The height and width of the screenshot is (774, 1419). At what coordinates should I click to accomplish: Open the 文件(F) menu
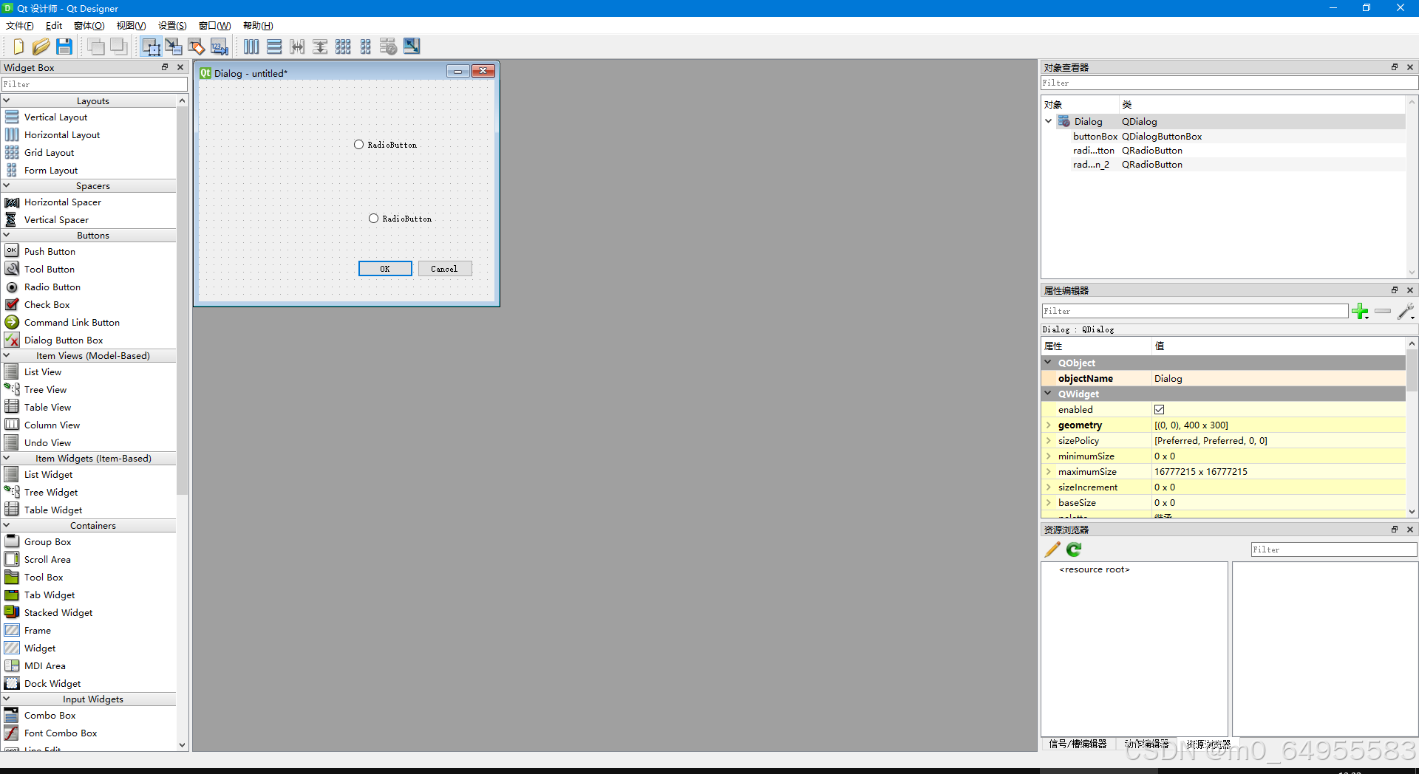(x=20, y=25)
